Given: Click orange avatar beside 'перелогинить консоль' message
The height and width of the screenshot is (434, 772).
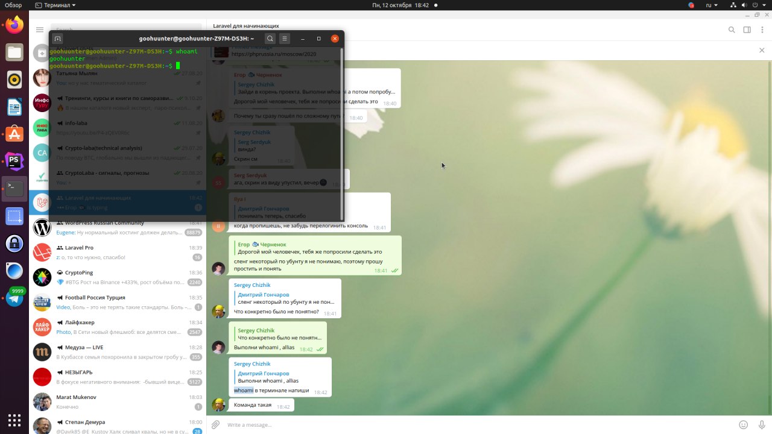Looking at the screenshot, I should (218, 226).
